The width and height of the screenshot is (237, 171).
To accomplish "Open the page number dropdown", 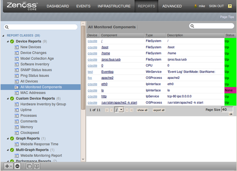I will pyautogui.click(x=121, y=110).
